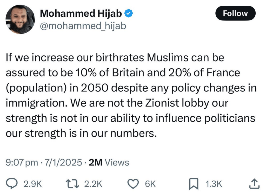The width and height of the screenshot is (266, 193).
Task: Click the @mohammed_hijab handle
Action: click(83, 26)
